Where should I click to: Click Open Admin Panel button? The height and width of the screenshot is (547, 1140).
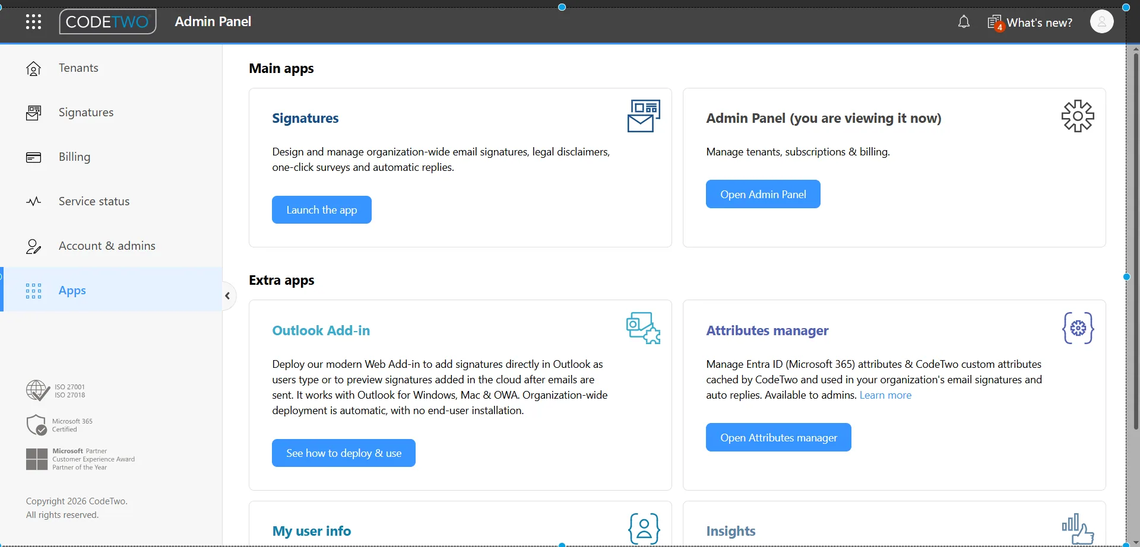763,194
